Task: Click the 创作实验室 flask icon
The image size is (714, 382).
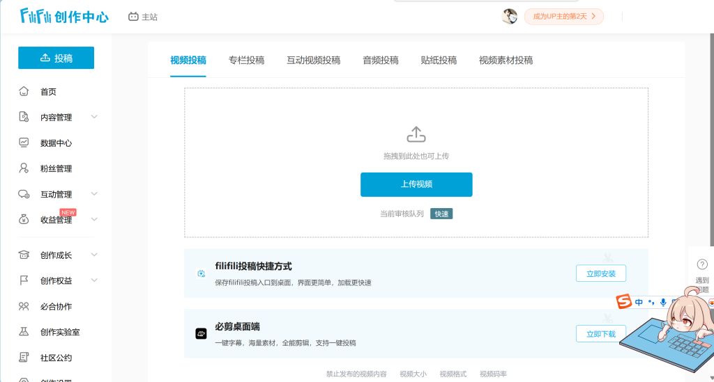Action: pyautogui.click(x=24, y=332)
